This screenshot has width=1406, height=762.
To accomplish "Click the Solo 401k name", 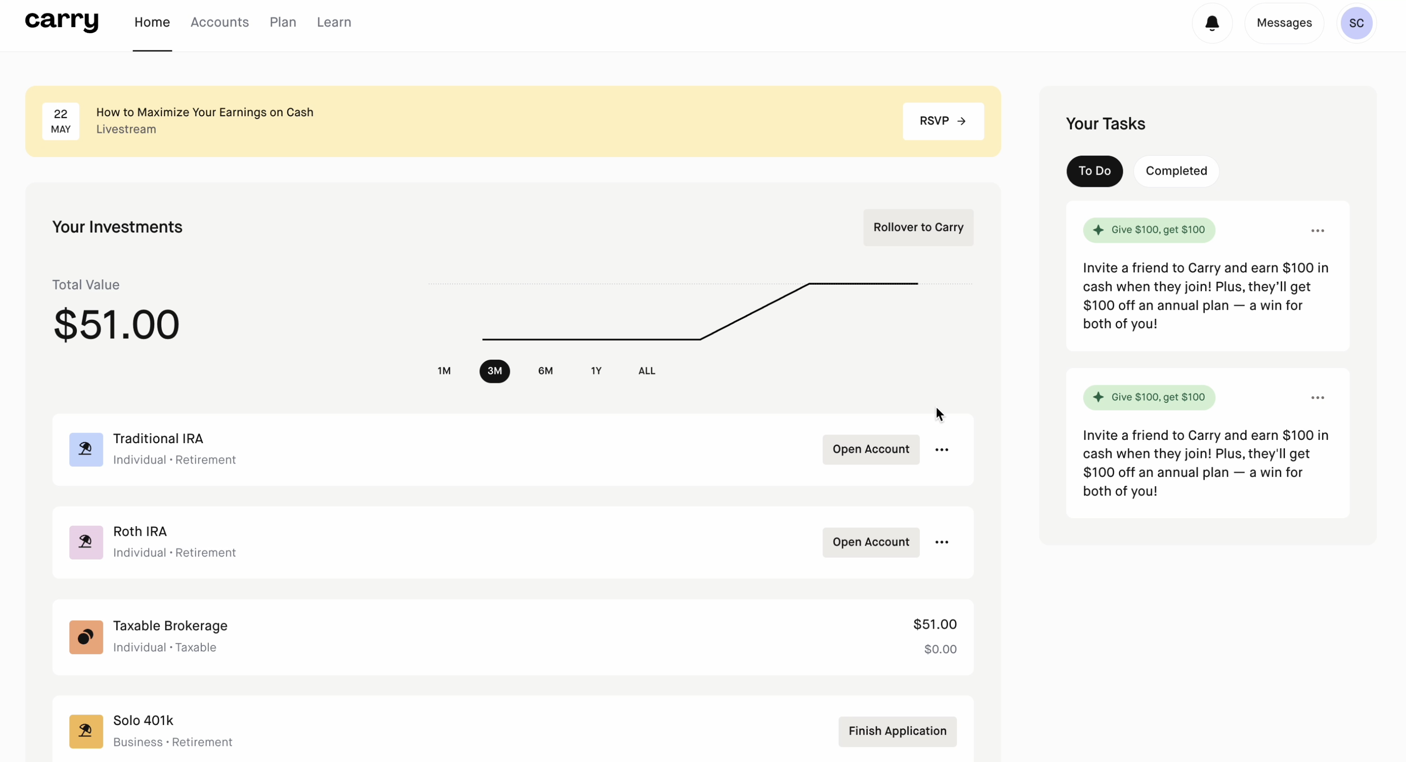I will pyautogui.click(x=143, y=721).
